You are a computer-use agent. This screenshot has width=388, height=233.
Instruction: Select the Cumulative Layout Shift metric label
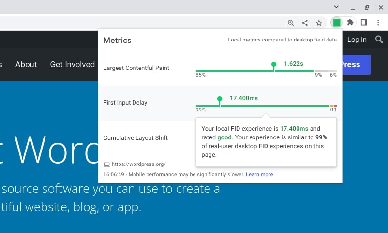pos(135,138)
